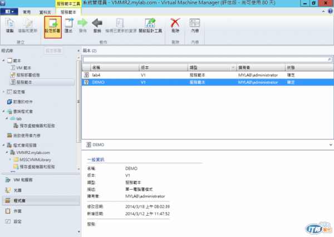Sort by the 擁有者 column header
Screen dimensions: 334x237
pyautogui.click(x=261, y=67)
